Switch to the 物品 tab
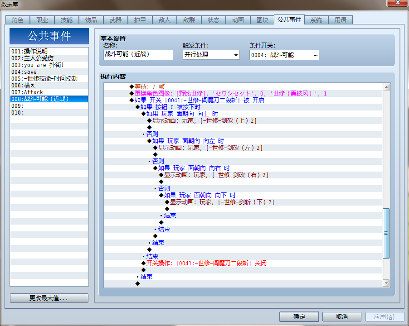The height and width of the screenshot is (326, 409). pos(91,20)
